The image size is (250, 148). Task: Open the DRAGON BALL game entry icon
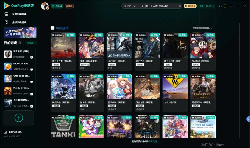click(x=8, y=66)
